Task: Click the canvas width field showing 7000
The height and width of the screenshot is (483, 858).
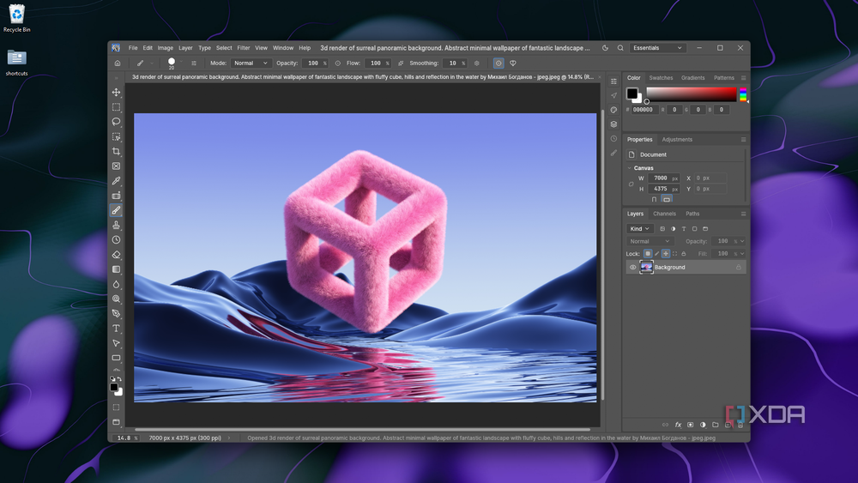Action: tap(660, 178)
